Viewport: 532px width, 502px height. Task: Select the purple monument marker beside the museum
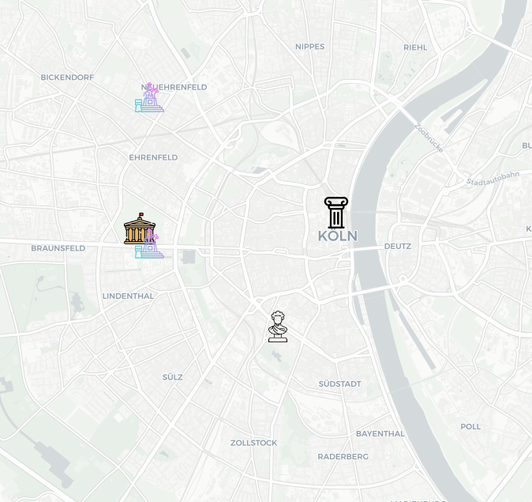pyautogui.click(x=150, y=244)
